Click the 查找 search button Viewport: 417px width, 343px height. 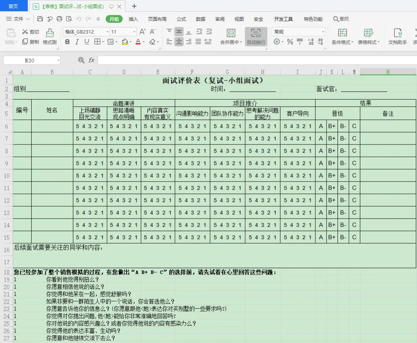click(x=341, y=19)
